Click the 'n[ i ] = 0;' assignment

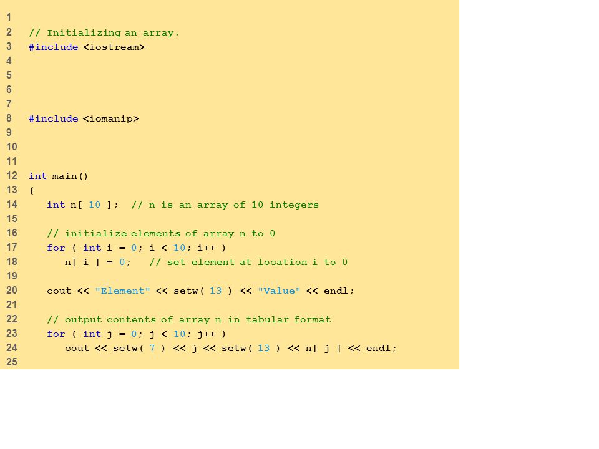tap(98, 263)
